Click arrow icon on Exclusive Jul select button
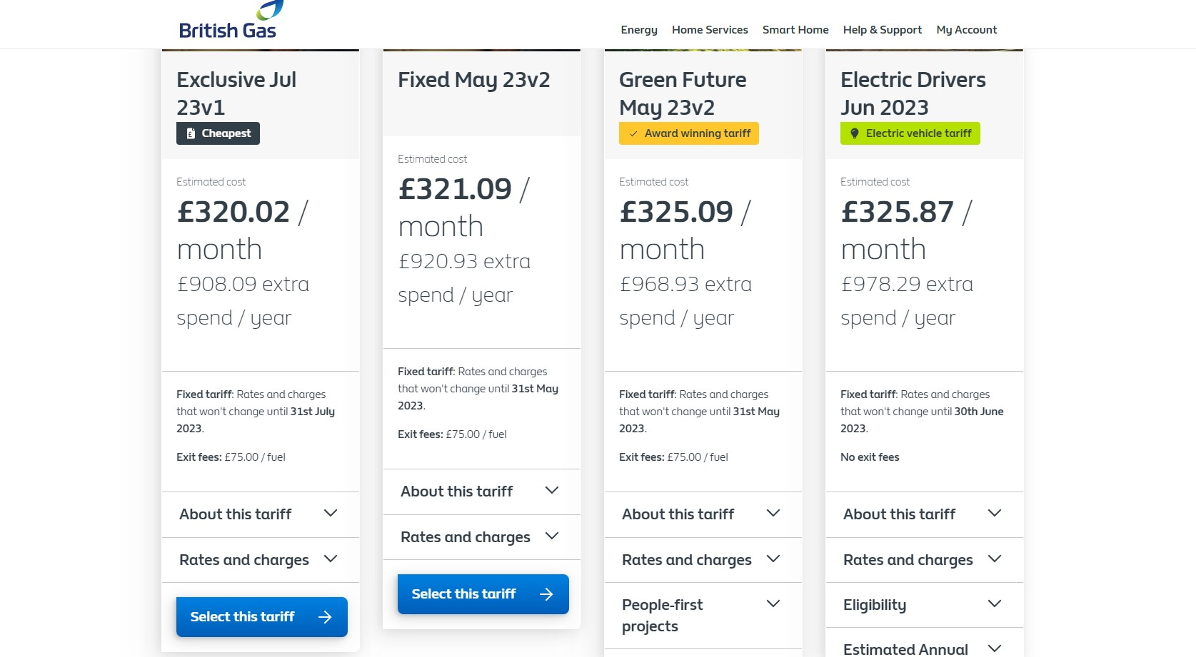1196x657 pixels. click(325, 617)
